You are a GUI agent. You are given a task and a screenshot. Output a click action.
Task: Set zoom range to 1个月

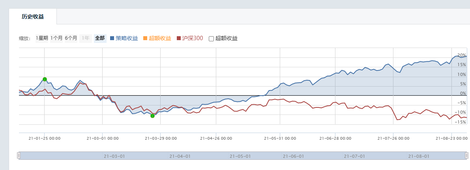point(56,38)
